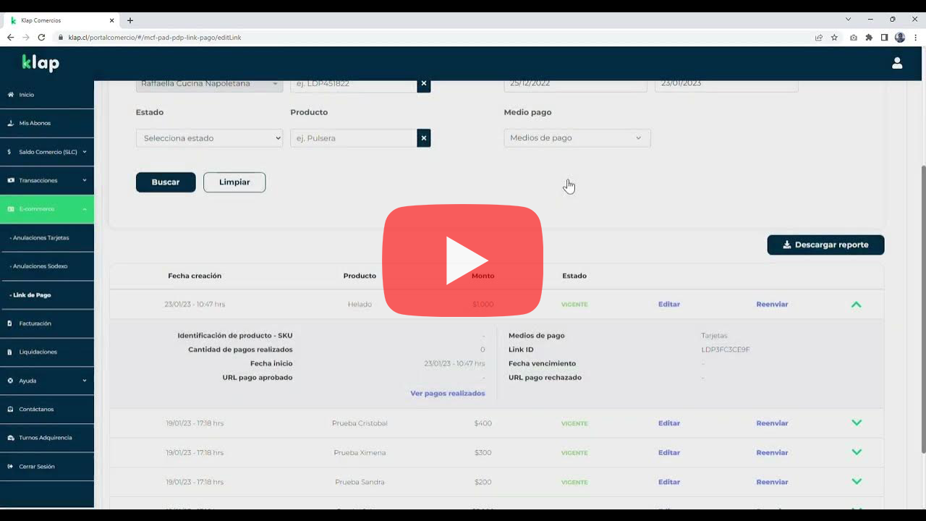Open Medios de pago dropdown
This screenshot has height=521, width=926.
click(577, 138)
